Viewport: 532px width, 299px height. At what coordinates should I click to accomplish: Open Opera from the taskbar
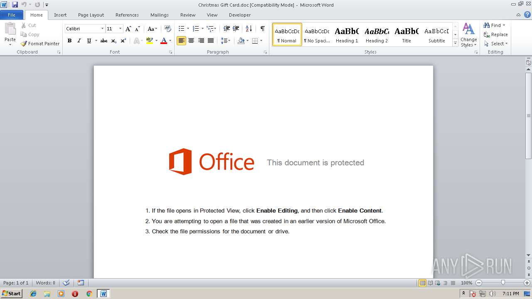[75, 294]
